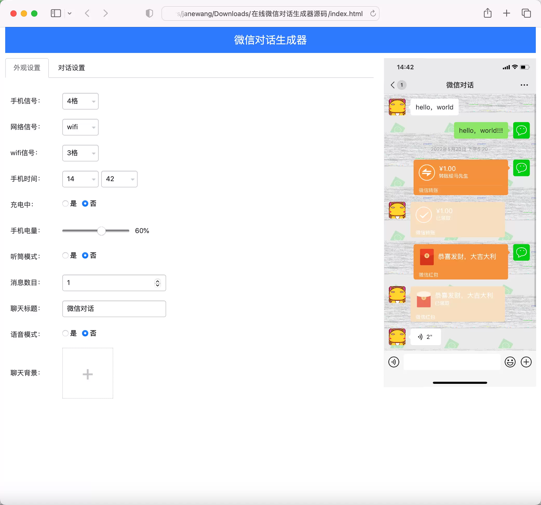Click the 14:42 time in phone status bar
This screenshot has height=505, width=541.
point(405,67)
